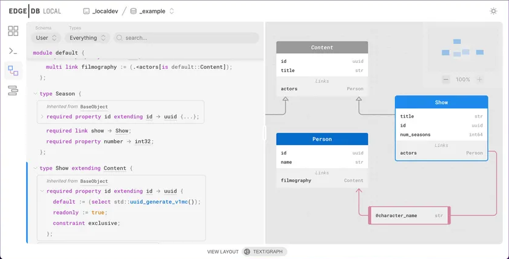Viewport: 509px width, 259px height.
Task: Open the data explorer sidebar icon
Action: [x=13, y=91]
